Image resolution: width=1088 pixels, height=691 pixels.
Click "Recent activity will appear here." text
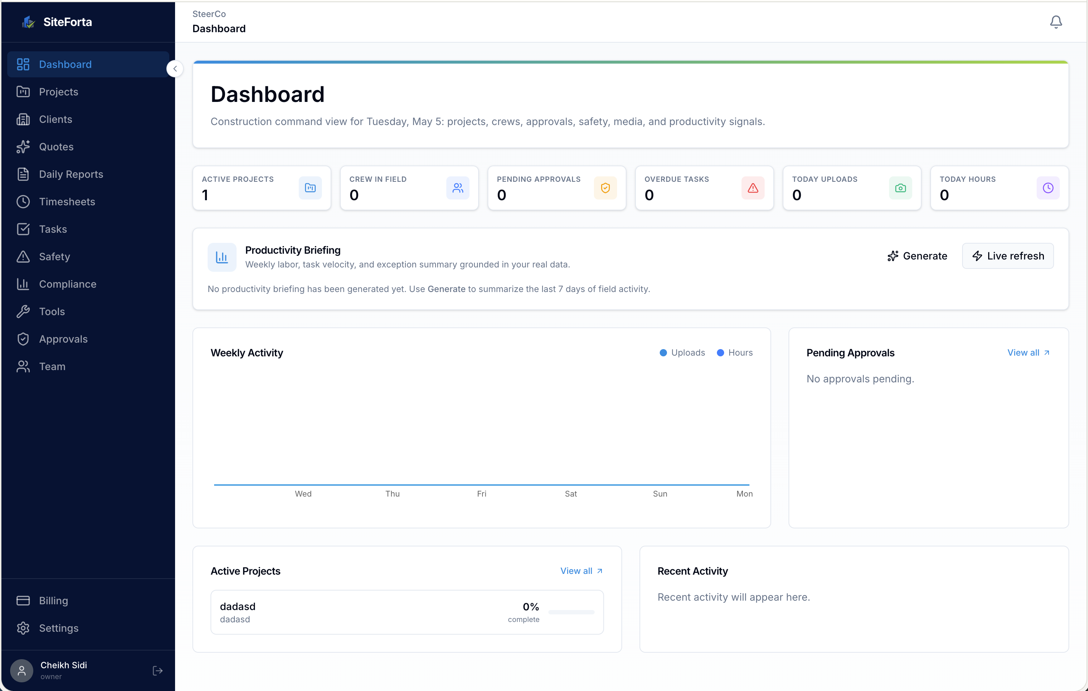tap(734, 597)
